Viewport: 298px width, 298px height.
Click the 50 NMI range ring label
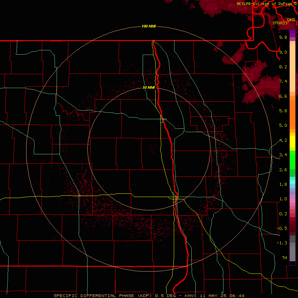coord(149,87)
